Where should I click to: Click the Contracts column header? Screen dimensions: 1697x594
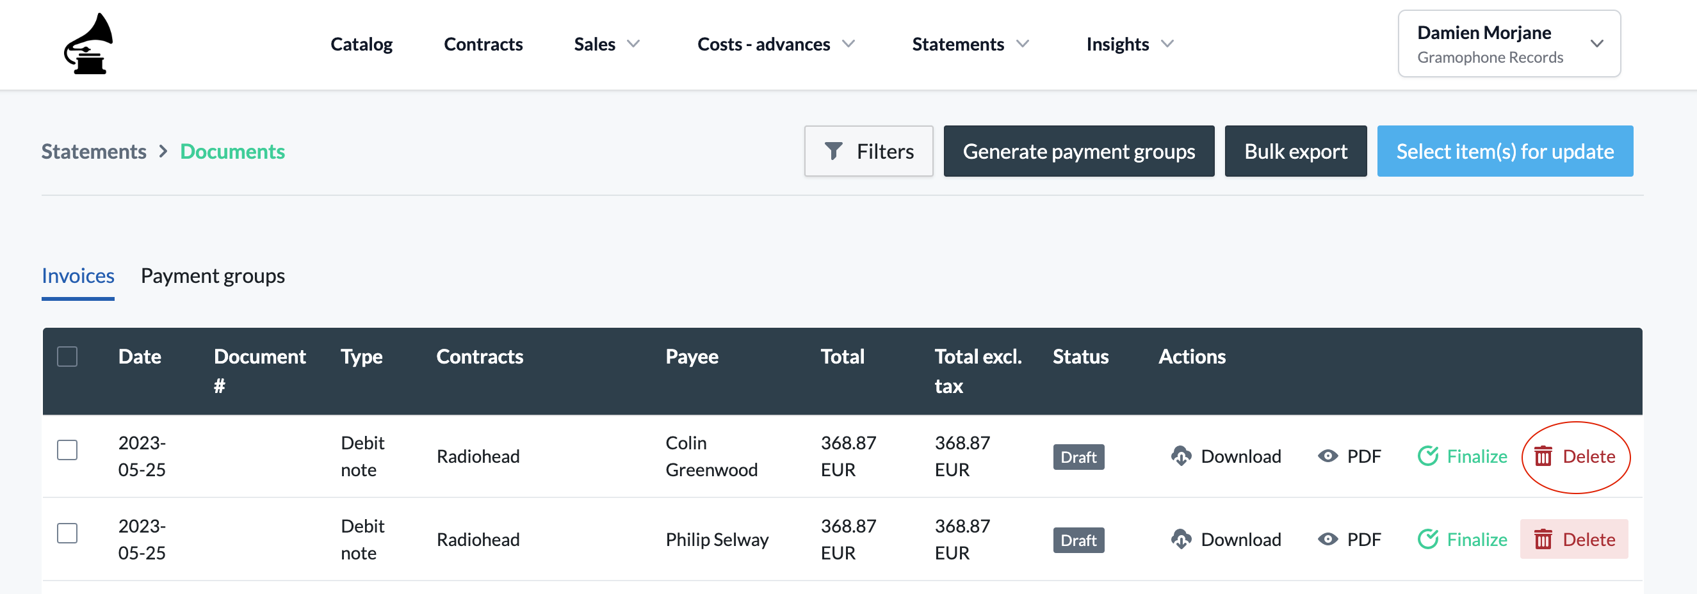click(x=480, y=357)
